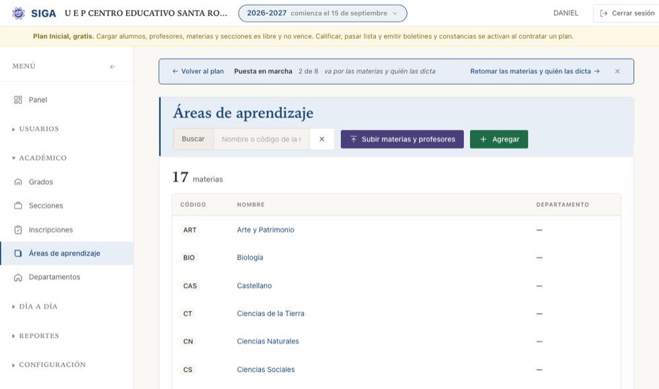Open Panel from the sidebar
Image resolution: width=659 pixels, height=389 pixels.
[67, 99]
